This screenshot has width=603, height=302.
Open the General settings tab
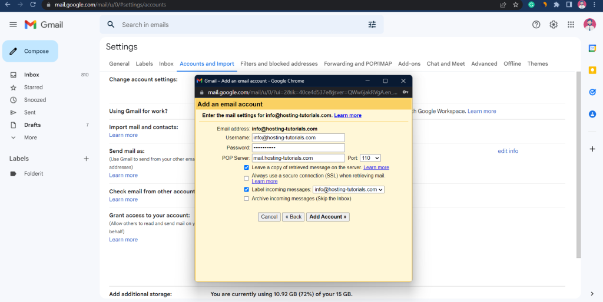point(119,63)
